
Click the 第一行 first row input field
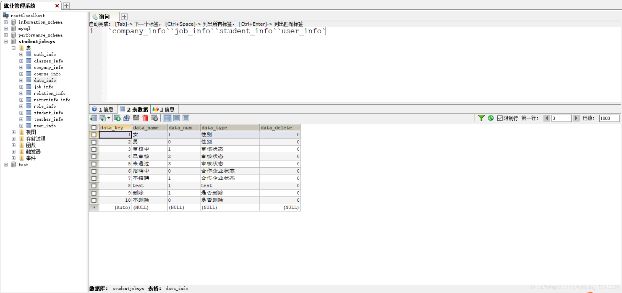pos(561,118)
